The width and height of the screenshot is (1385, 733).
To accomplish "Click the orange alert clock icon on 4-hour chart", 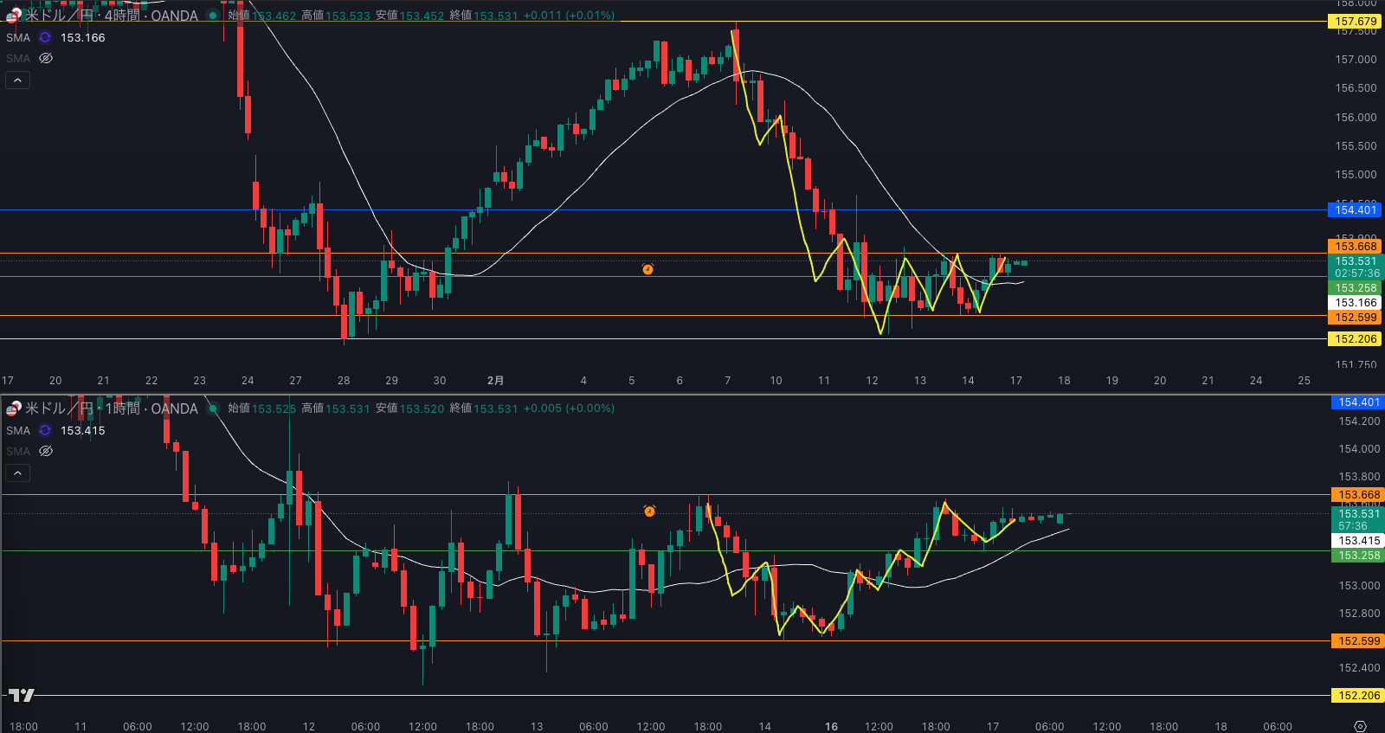I will pyautogui.click(x=647, y=270).
